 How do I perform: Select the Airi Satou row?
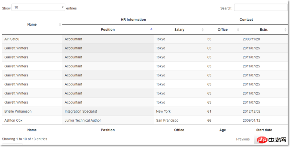145,39
